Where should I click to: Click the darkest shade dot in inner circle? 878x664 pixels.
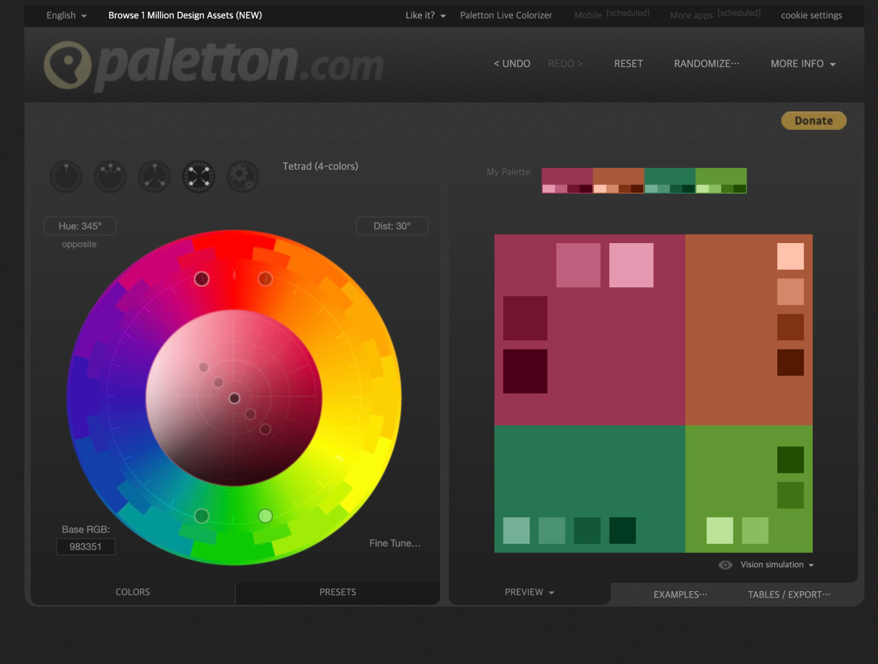[x=265, y=429]
